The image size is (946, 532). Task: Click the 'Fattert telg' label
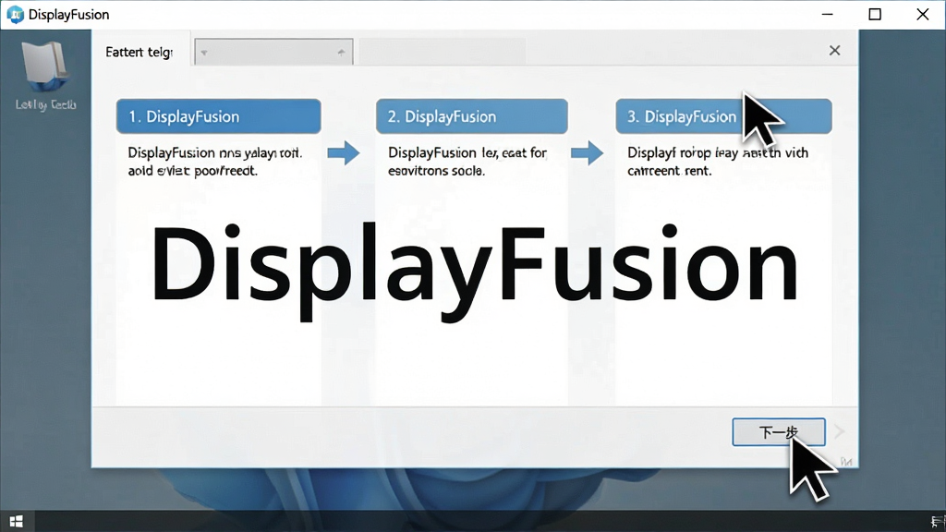139,53
